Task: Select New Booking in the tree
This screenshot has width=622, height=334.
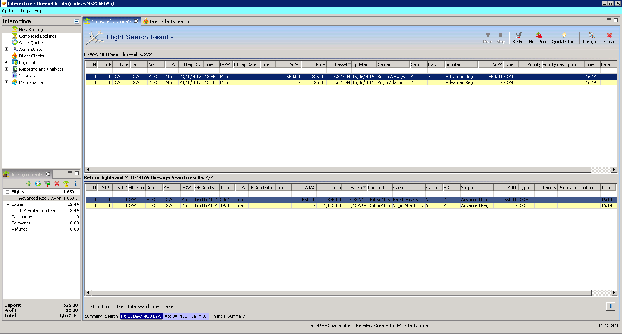Action: tap(31, 30)
